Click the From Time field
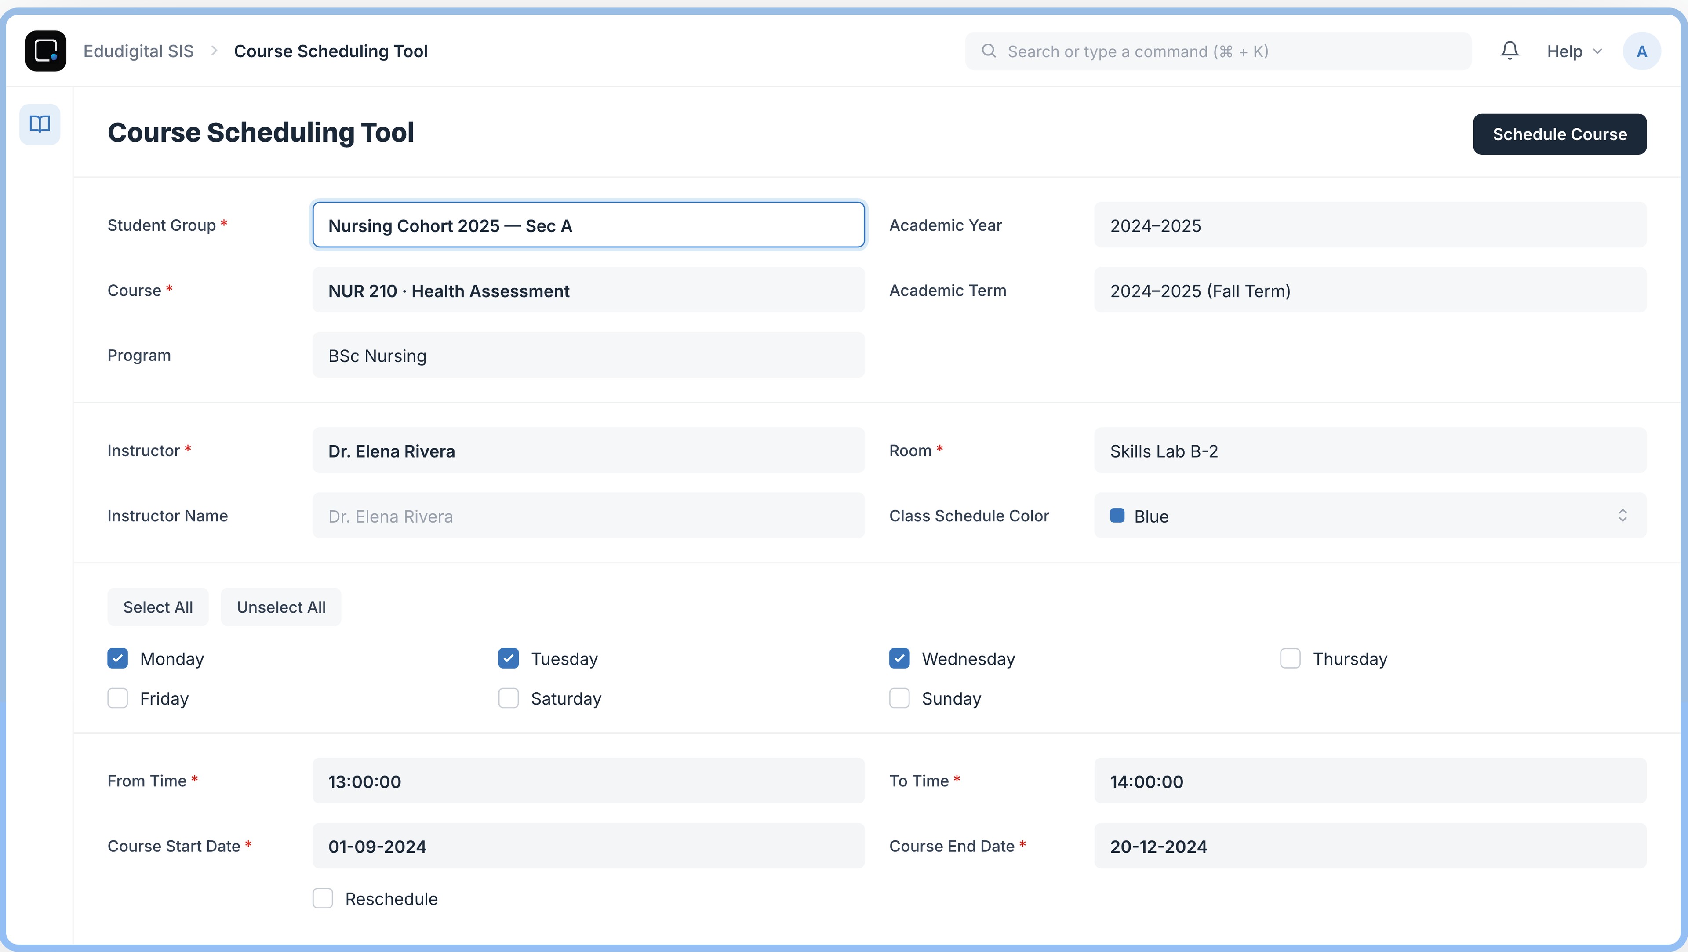 589,781
